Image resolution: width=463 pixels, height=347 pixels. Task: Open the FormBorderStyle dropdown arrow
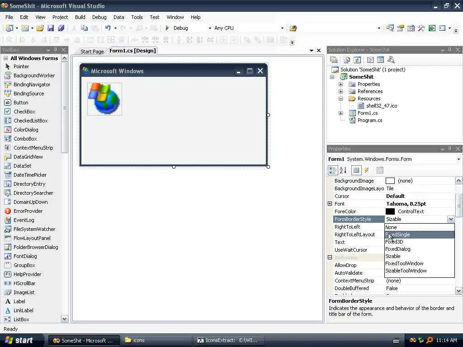coord(451,219)
